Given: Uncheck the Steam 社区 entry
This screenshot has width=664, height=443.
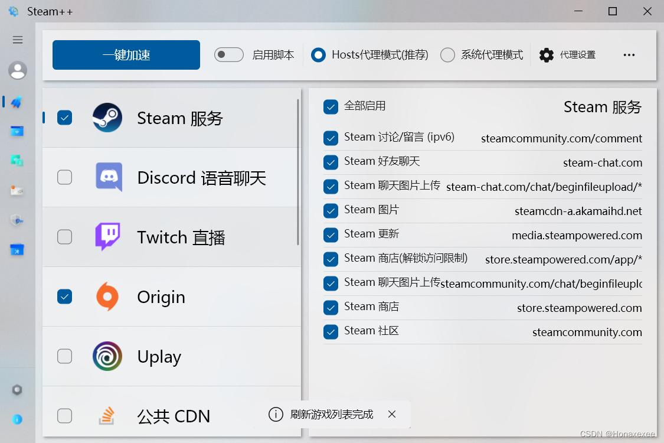Looking at the screenshot, I should coord(331,331).
